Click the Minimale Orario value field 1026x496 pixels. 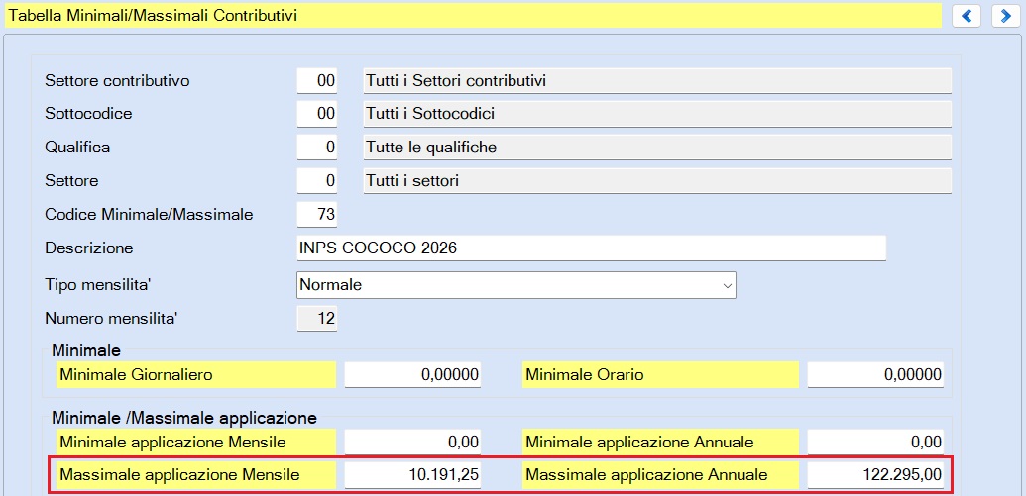875,375
